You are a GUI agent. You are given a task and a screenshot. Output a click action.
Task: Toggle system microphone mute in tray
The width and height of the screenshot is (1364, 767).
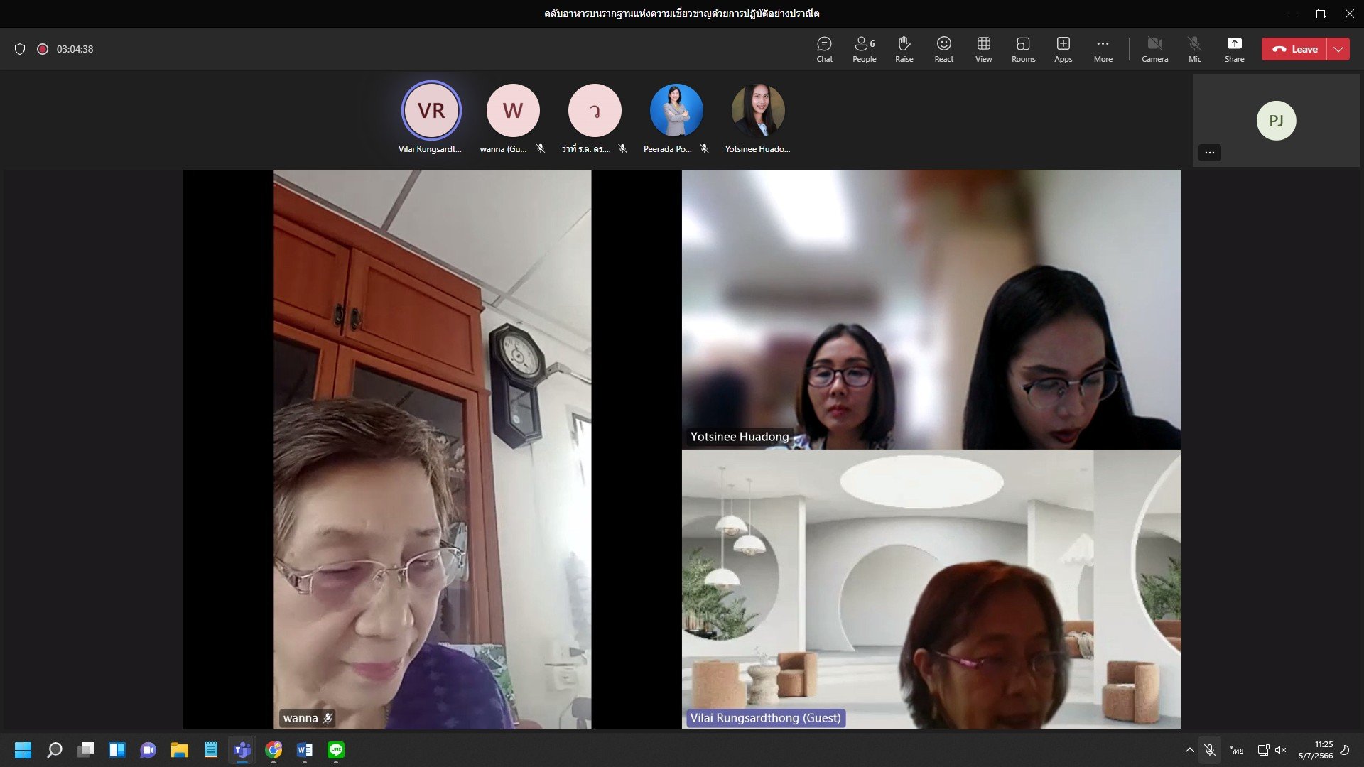pos(1210,750)
